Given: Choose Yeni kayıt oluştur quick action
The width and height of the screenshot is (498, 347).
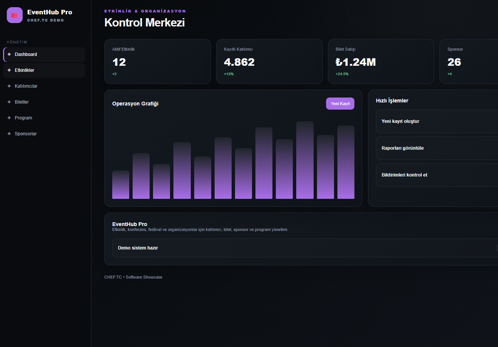Looking at the screenshot, I should (x=437, y=121).
